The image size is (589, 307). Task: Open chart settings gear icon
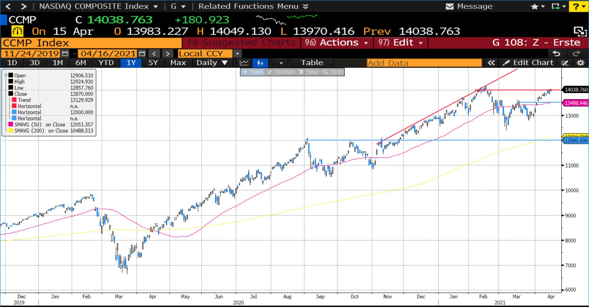pyautogui.click(x=580, y=63)
